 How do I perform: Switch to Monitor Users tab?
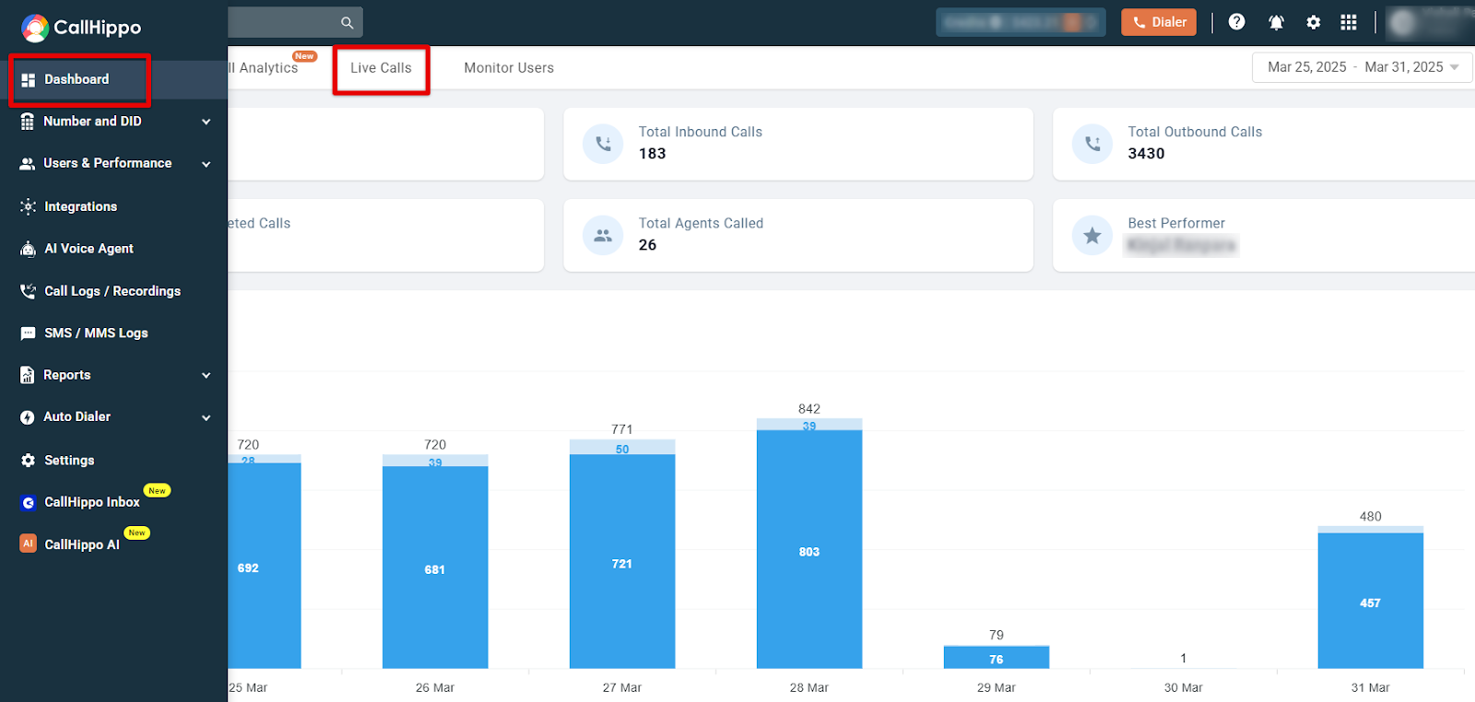coord(509,68)
